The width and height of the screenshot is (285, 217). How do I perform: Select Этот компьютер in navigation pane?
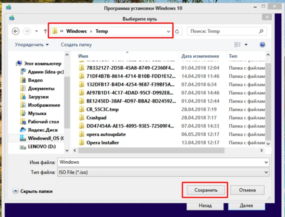(39, 63)
